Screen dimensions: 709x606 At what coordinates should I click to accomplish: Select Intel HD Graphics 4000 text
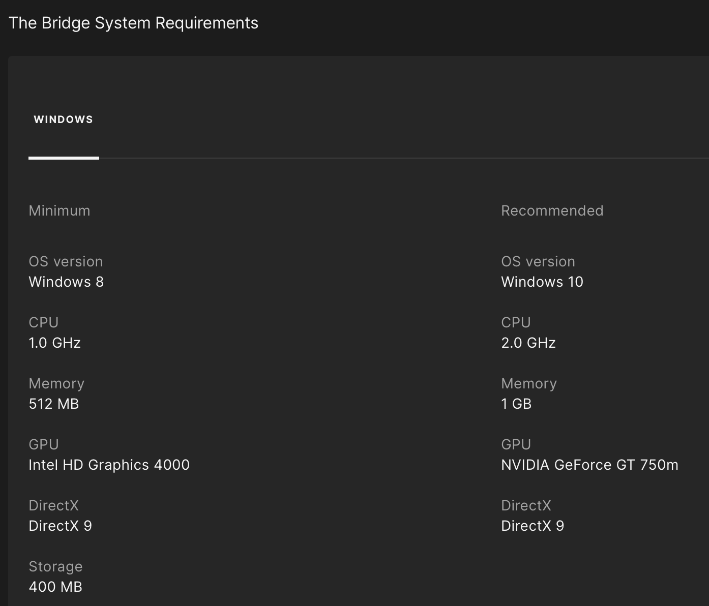point(109,465)
